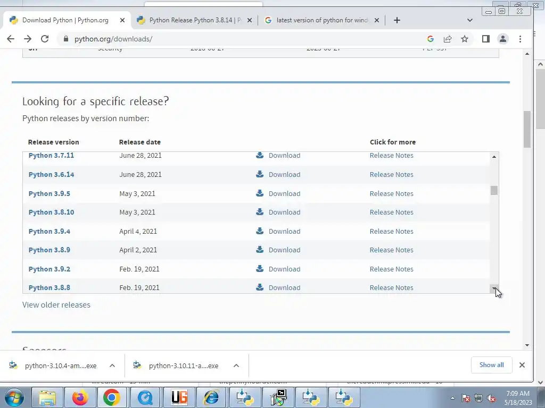Screen dimensions: 545x408
Task: Open the Python 3.6.14 release link
Action: coord(51,174)
